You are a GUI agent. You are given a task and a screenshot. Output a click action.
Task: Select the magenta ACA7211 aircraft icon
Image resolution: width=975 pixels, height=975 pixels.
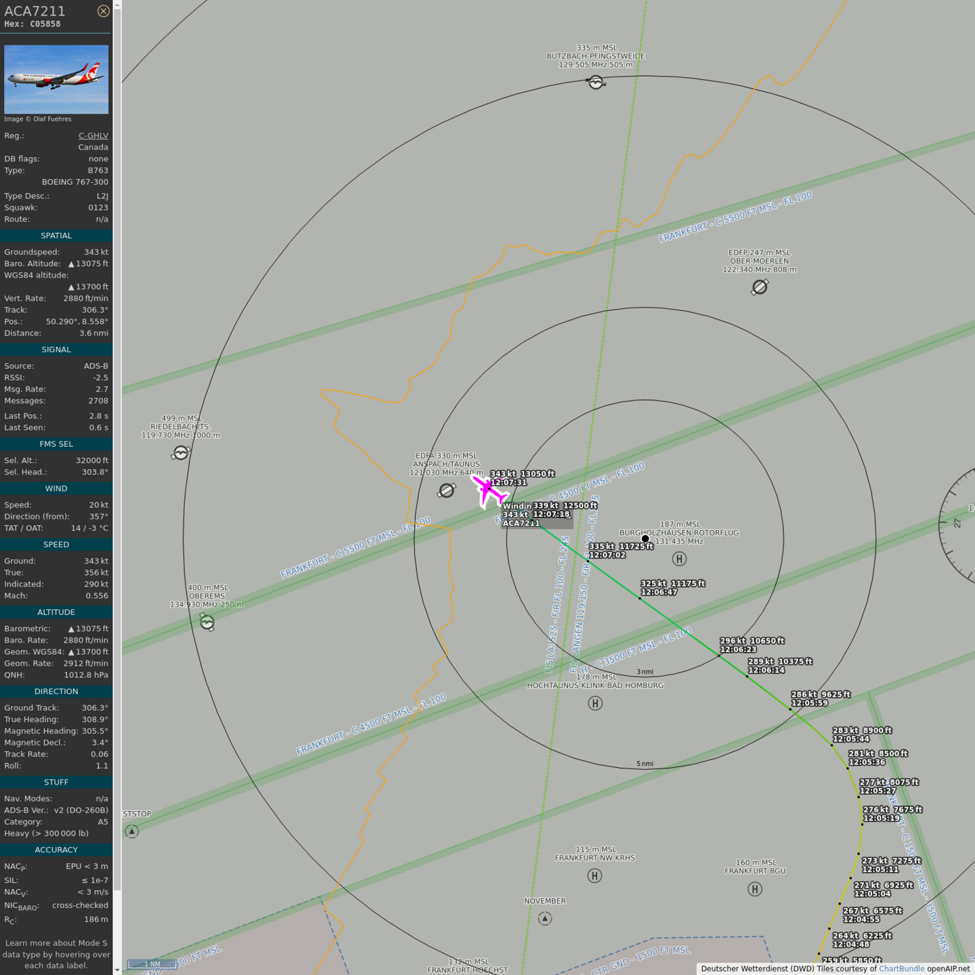click(x=490, y=490)
